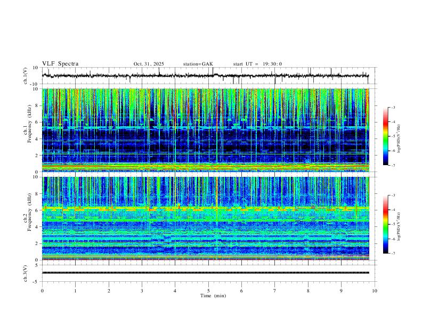Click time axis tick label '0'

(x=42, y=291)
